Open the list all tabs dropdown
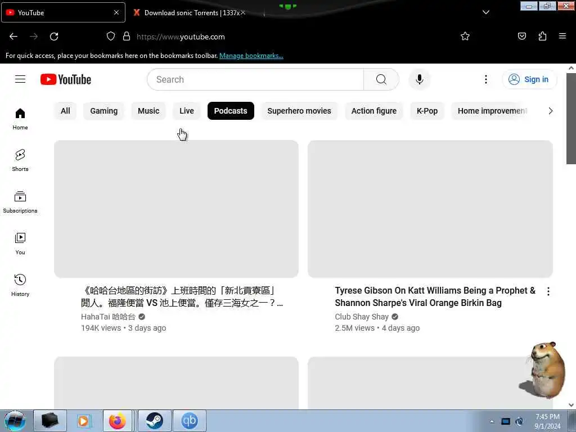The width and height of the screenshot is (576, 432). click(485, 12)
